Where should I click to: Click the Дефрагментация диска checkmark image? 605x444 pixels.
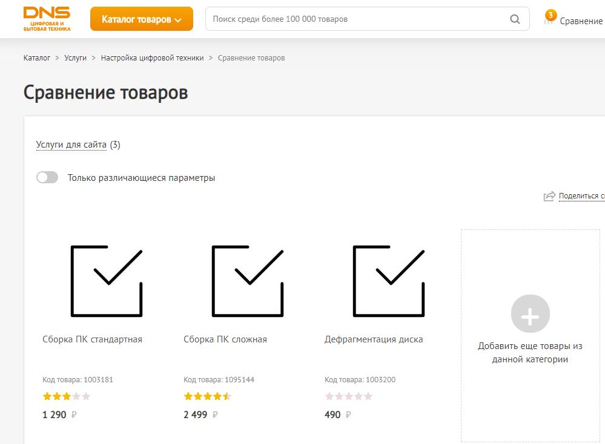388,281
